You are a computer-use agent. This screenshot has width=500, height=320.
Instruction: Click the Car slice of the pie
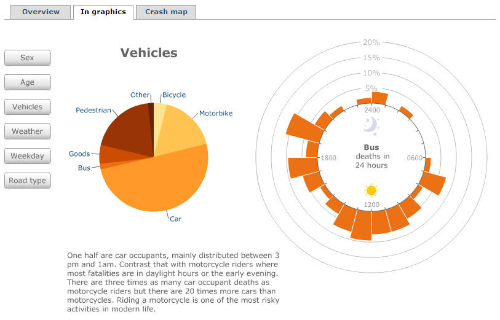[x=160, y=184]
